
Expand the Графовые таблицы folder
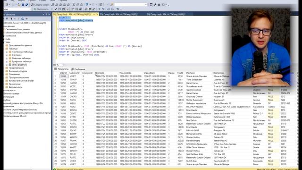(7, 62)
